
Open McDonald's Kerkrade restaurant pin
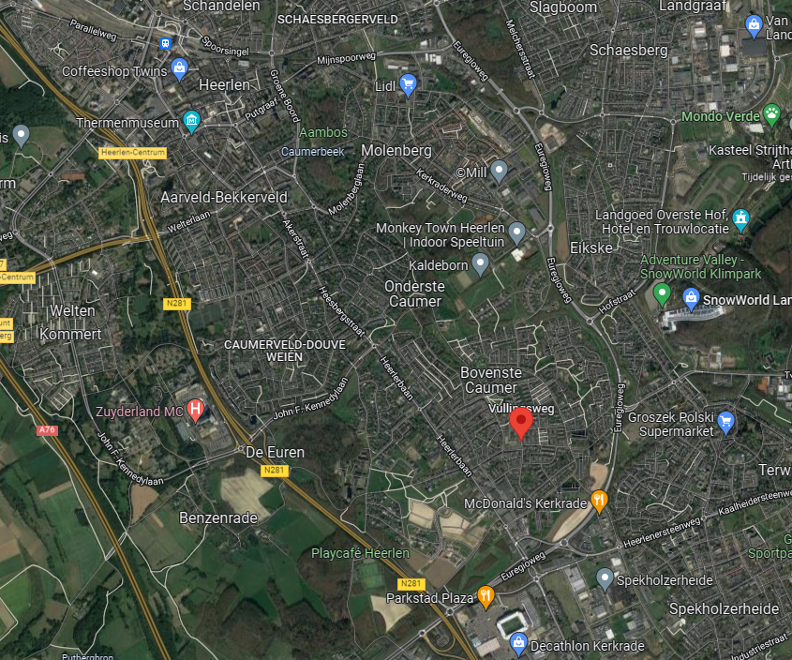click(x=599, y=502)
